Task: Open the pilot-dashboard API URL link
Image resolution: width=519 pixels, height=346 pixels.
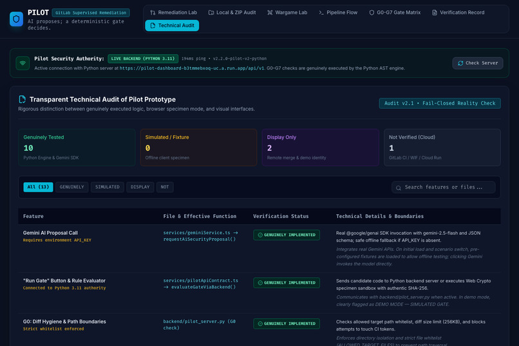Action: coord(192,68)
